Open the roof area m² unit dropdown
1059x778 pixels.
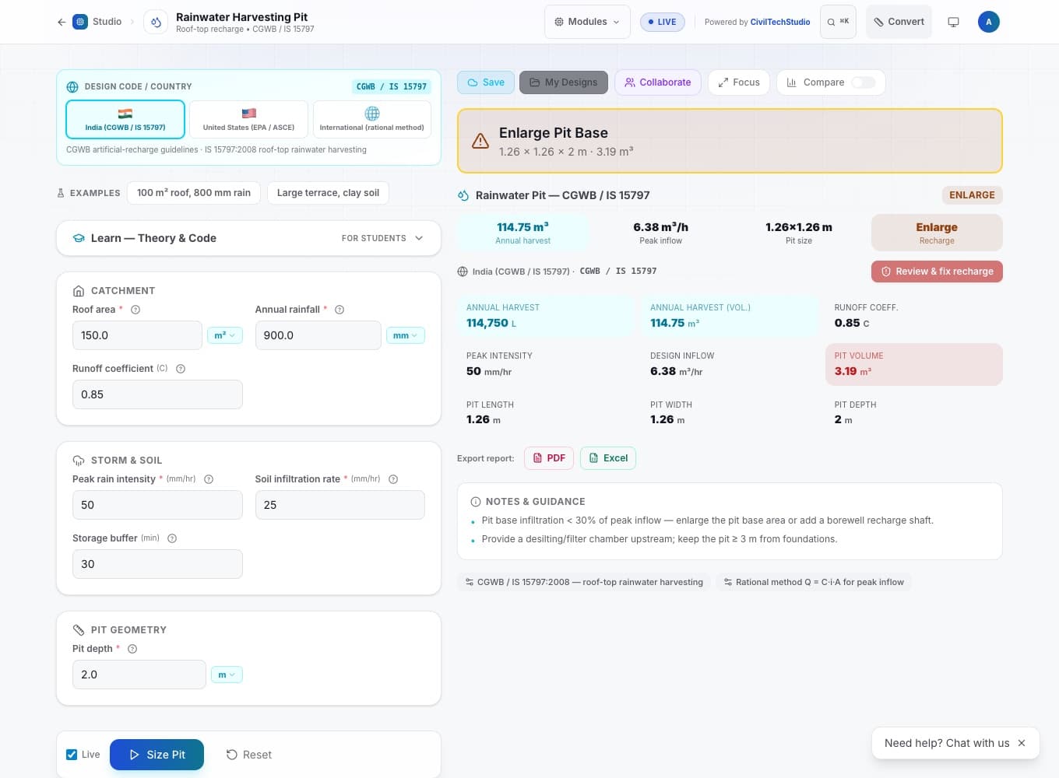224,335
